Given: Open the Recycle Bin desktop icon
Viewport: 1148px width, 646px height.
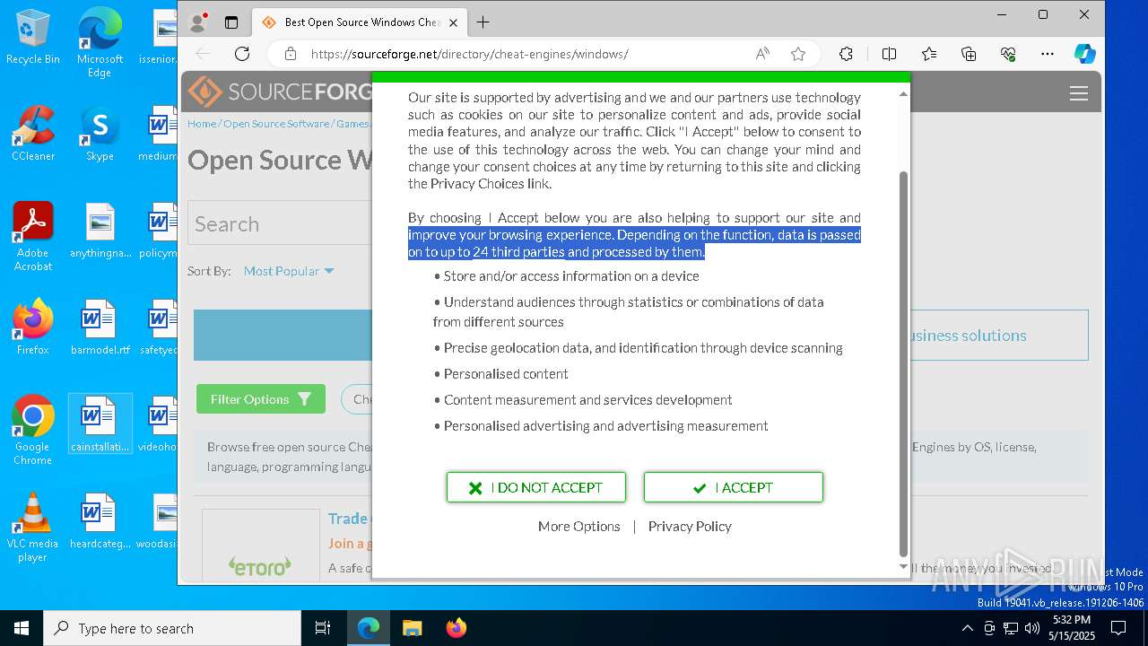Looking at the screenshot, I should [32, 37].
